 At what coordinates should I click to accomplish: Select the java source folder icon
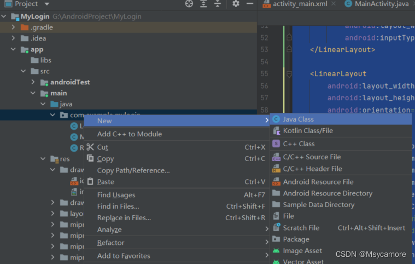[x=54, y=104]
